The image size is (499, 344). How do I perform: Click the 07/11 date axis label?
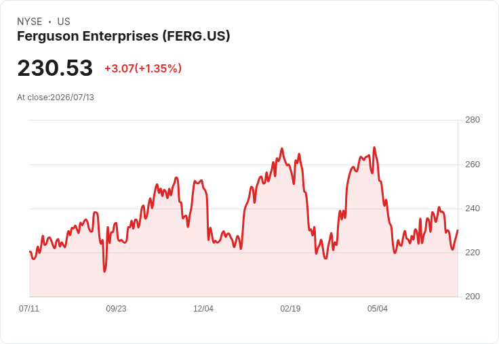29,308
